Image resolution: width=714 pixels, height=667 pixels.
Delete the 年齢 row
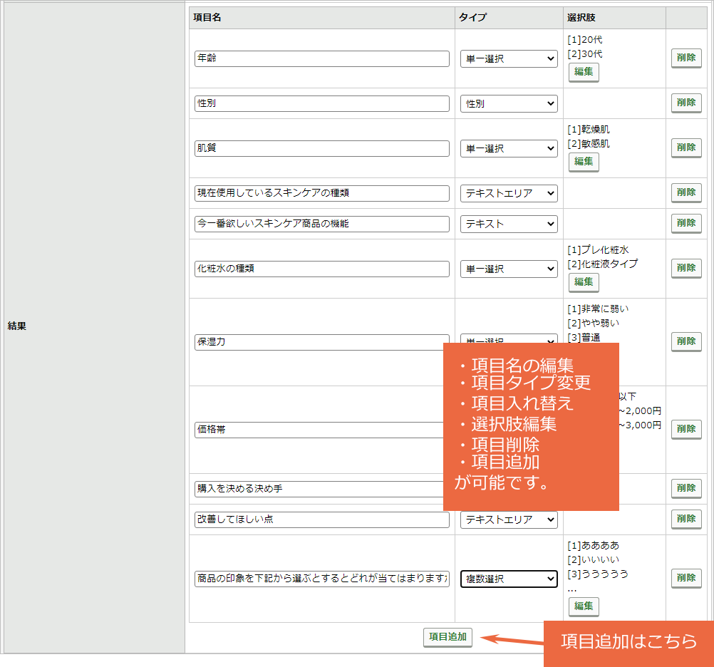click(686, 58)
